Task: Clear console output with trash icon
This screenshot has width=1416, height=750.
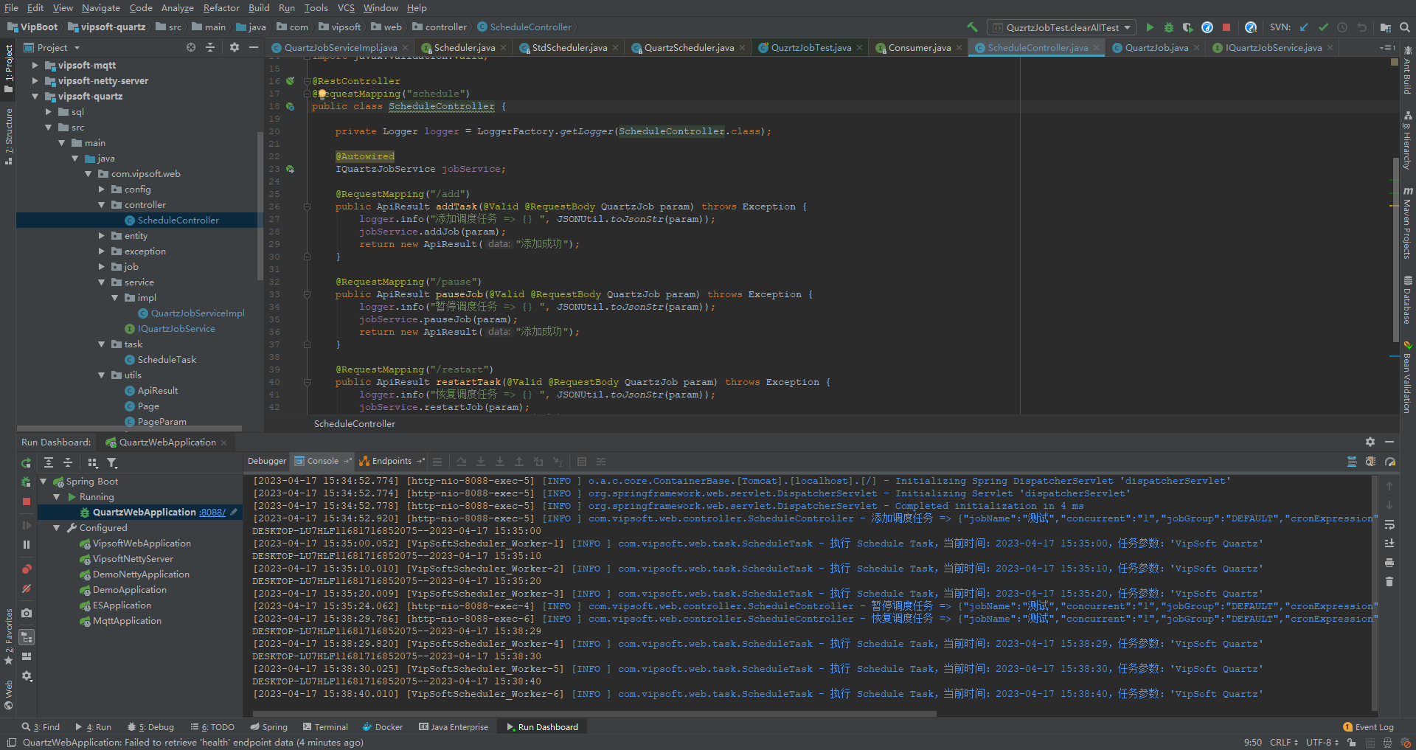Action: click(1389, 582)
